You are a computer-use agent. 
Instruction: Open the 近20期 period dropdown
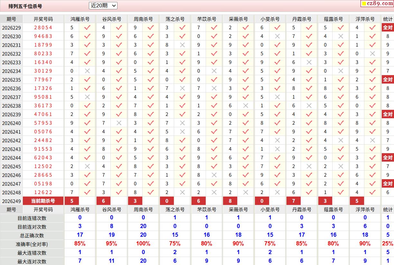pyautogui.click(x=103, y=5)
